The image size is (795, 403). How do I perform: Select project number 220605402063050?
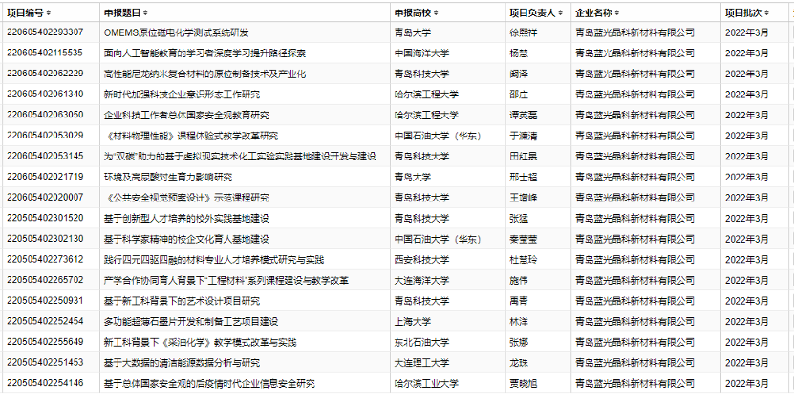(45, 115)
